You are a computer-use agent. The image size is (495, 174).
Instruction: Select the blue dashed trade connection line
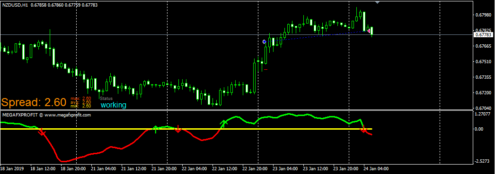tap(316, 36)
